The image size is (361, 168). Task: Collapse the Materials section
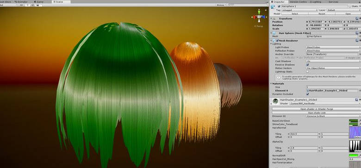[271, 84]
